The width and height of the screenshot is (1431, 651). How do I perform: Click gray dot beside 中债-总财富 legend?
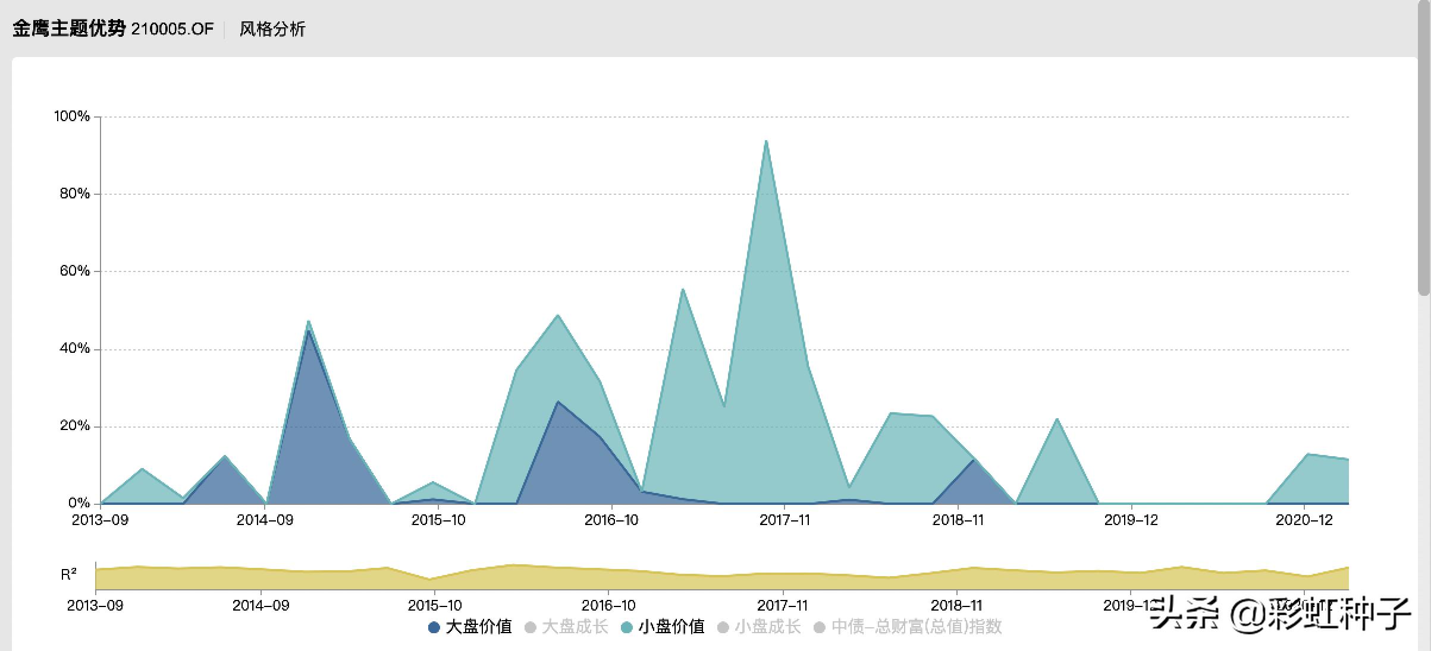pos(819,627)
